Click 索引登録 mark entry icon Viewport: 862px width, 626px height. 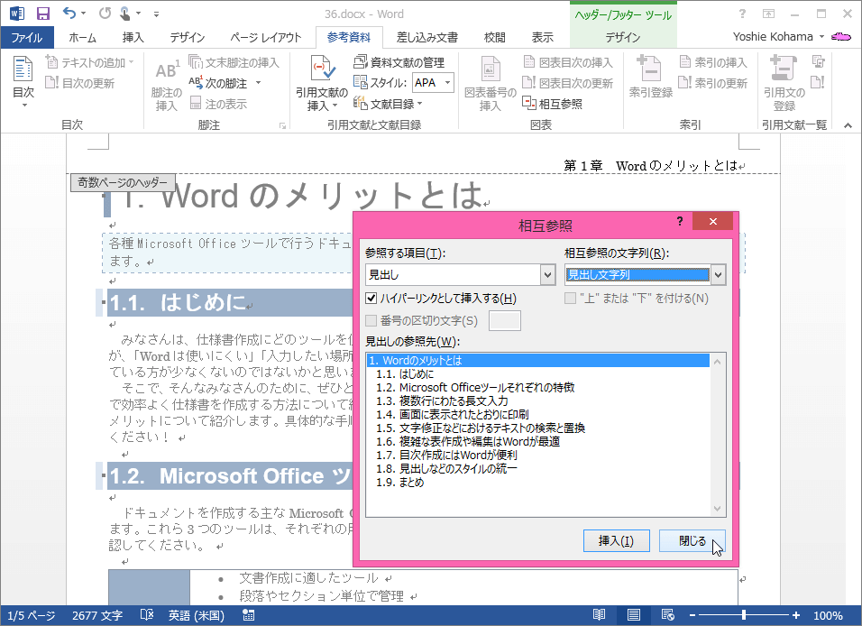[651, 77]
